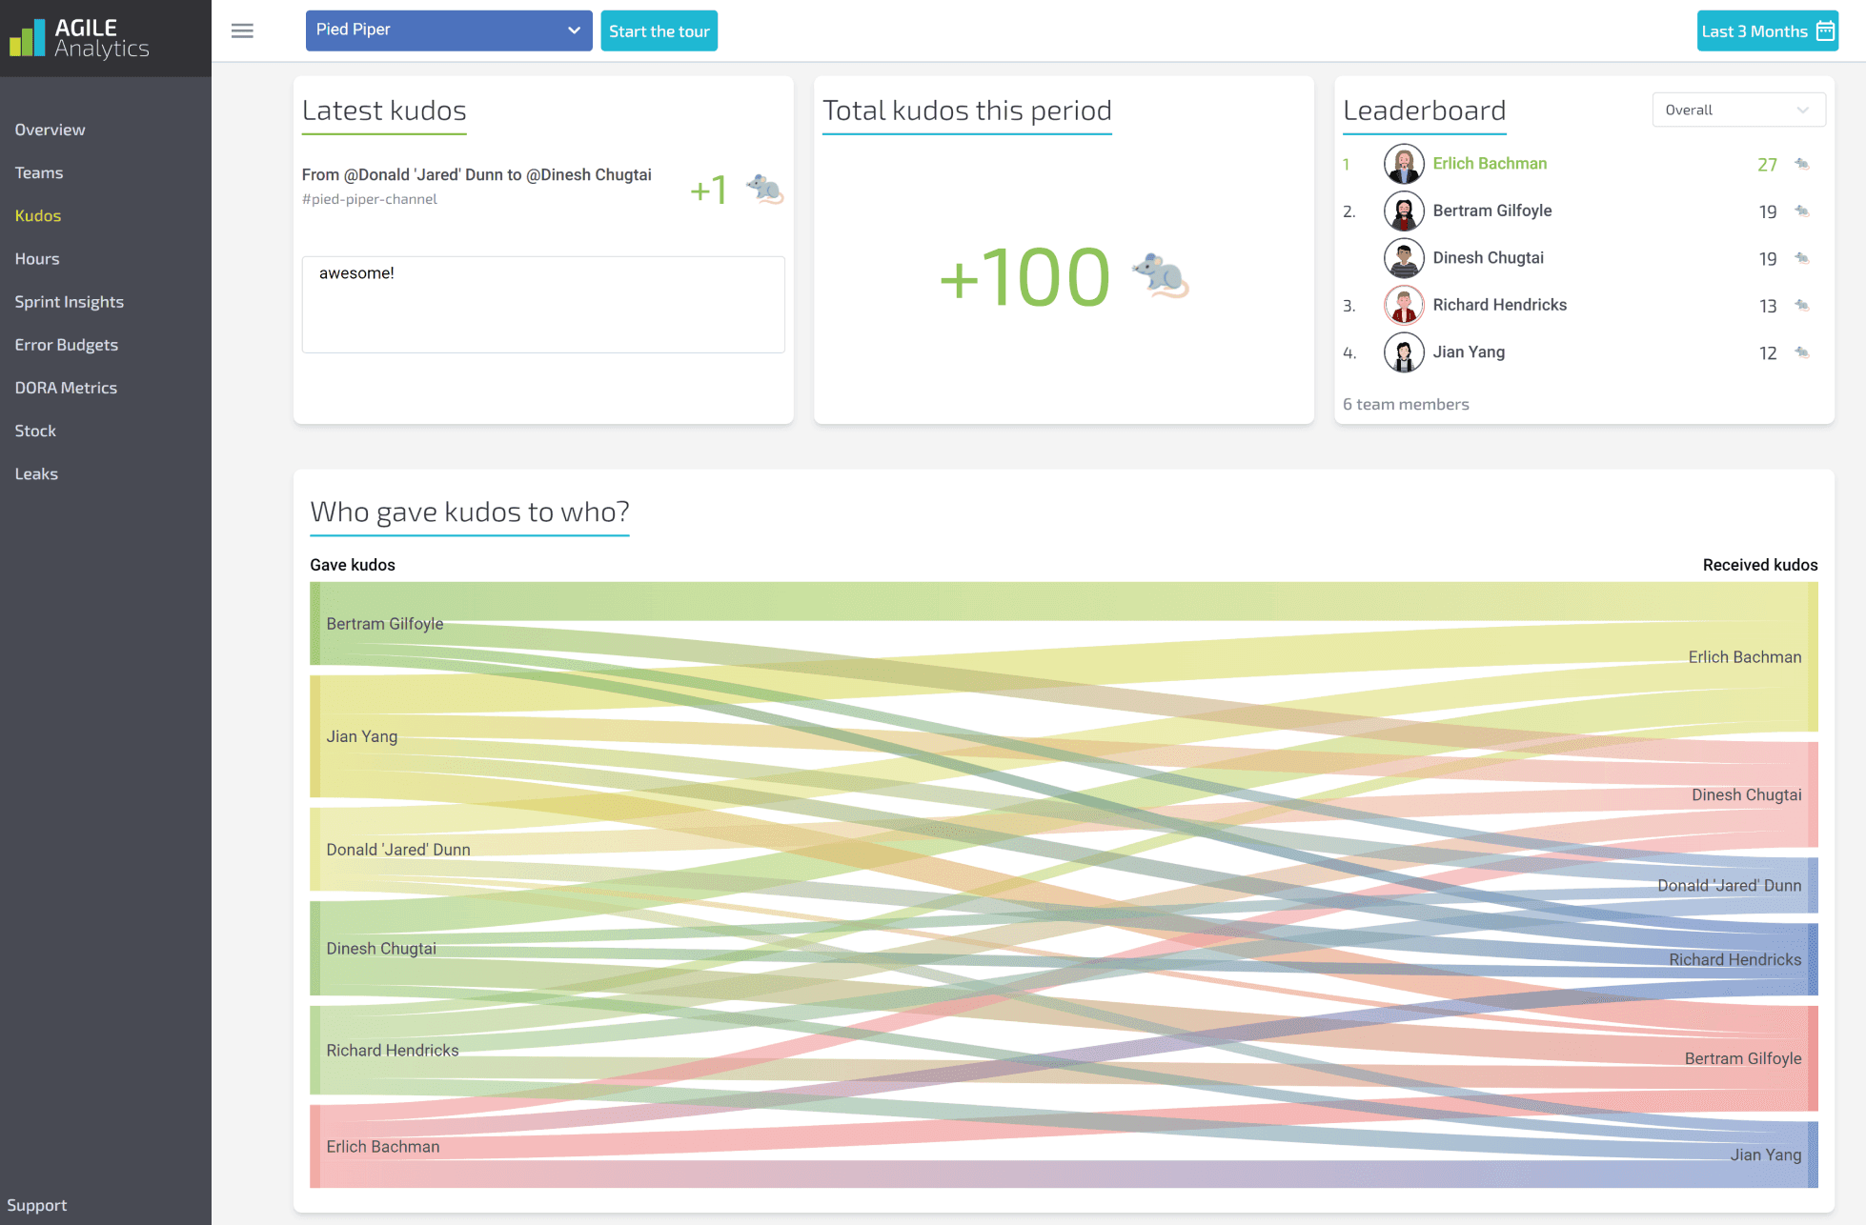Open the Support link at sidebar bottom
Viewport: 1866px width, 1225px height.
point(37,1205)
